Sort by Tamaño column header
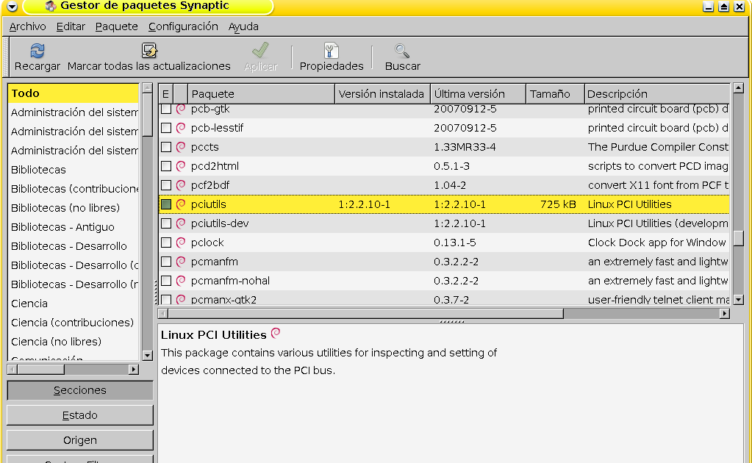The width and height of the screenshot is (752, 463). point(556,94)
